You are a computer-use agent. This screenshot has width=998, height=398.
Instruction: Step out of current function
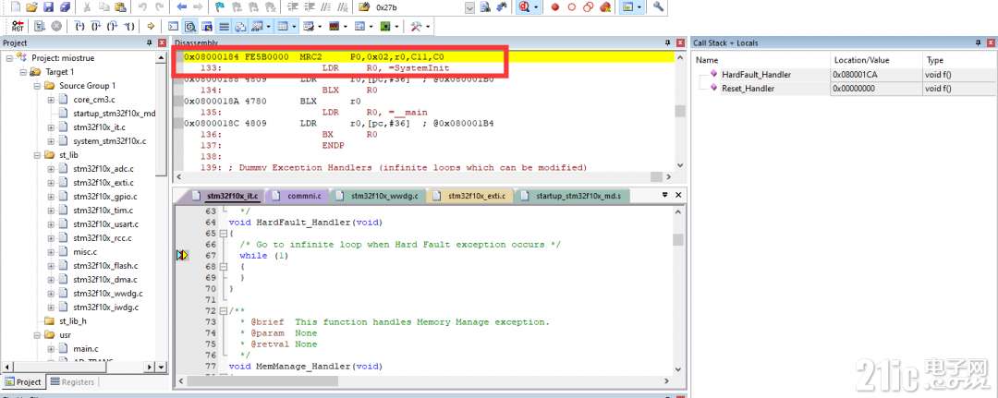pyautogui.click(x=112, y=27)
